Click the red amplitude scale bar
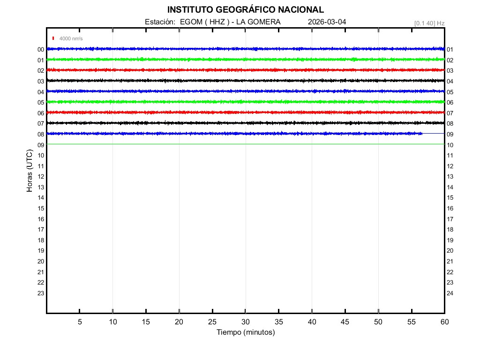This screenshot has height=360, width=480. [x=54, y=38]
